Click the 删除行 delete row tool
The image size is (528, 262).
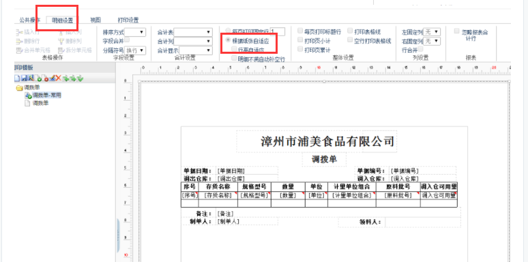click(27, 42)
